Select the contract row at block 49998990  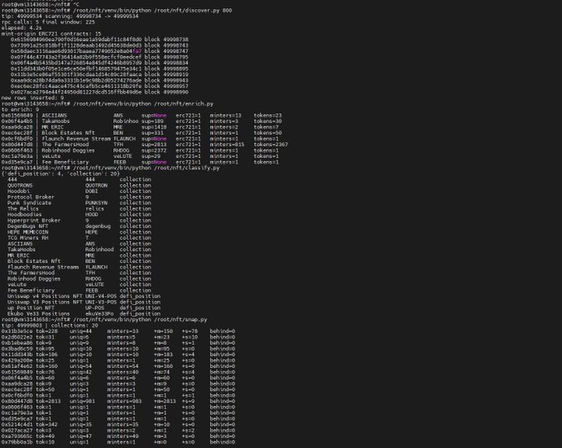pos(99,92)
